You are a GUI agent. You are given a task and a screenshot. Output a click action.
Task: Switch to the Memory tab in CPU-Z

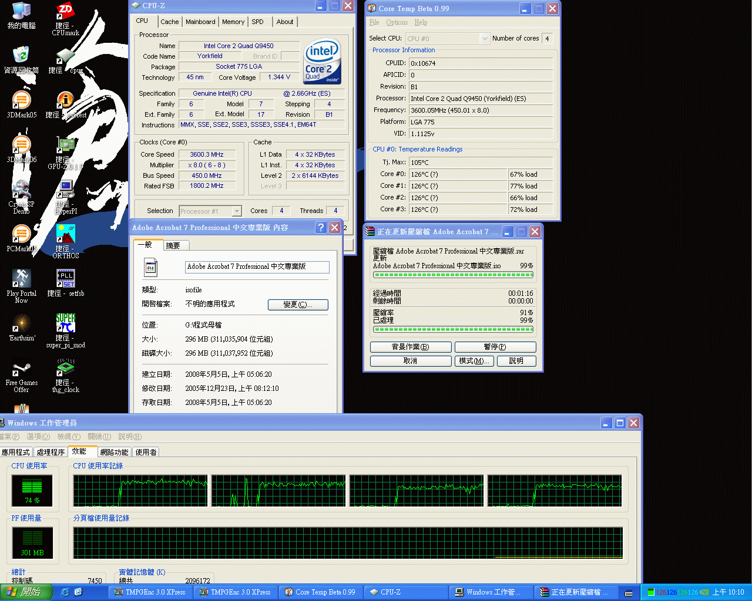[233, 22]
